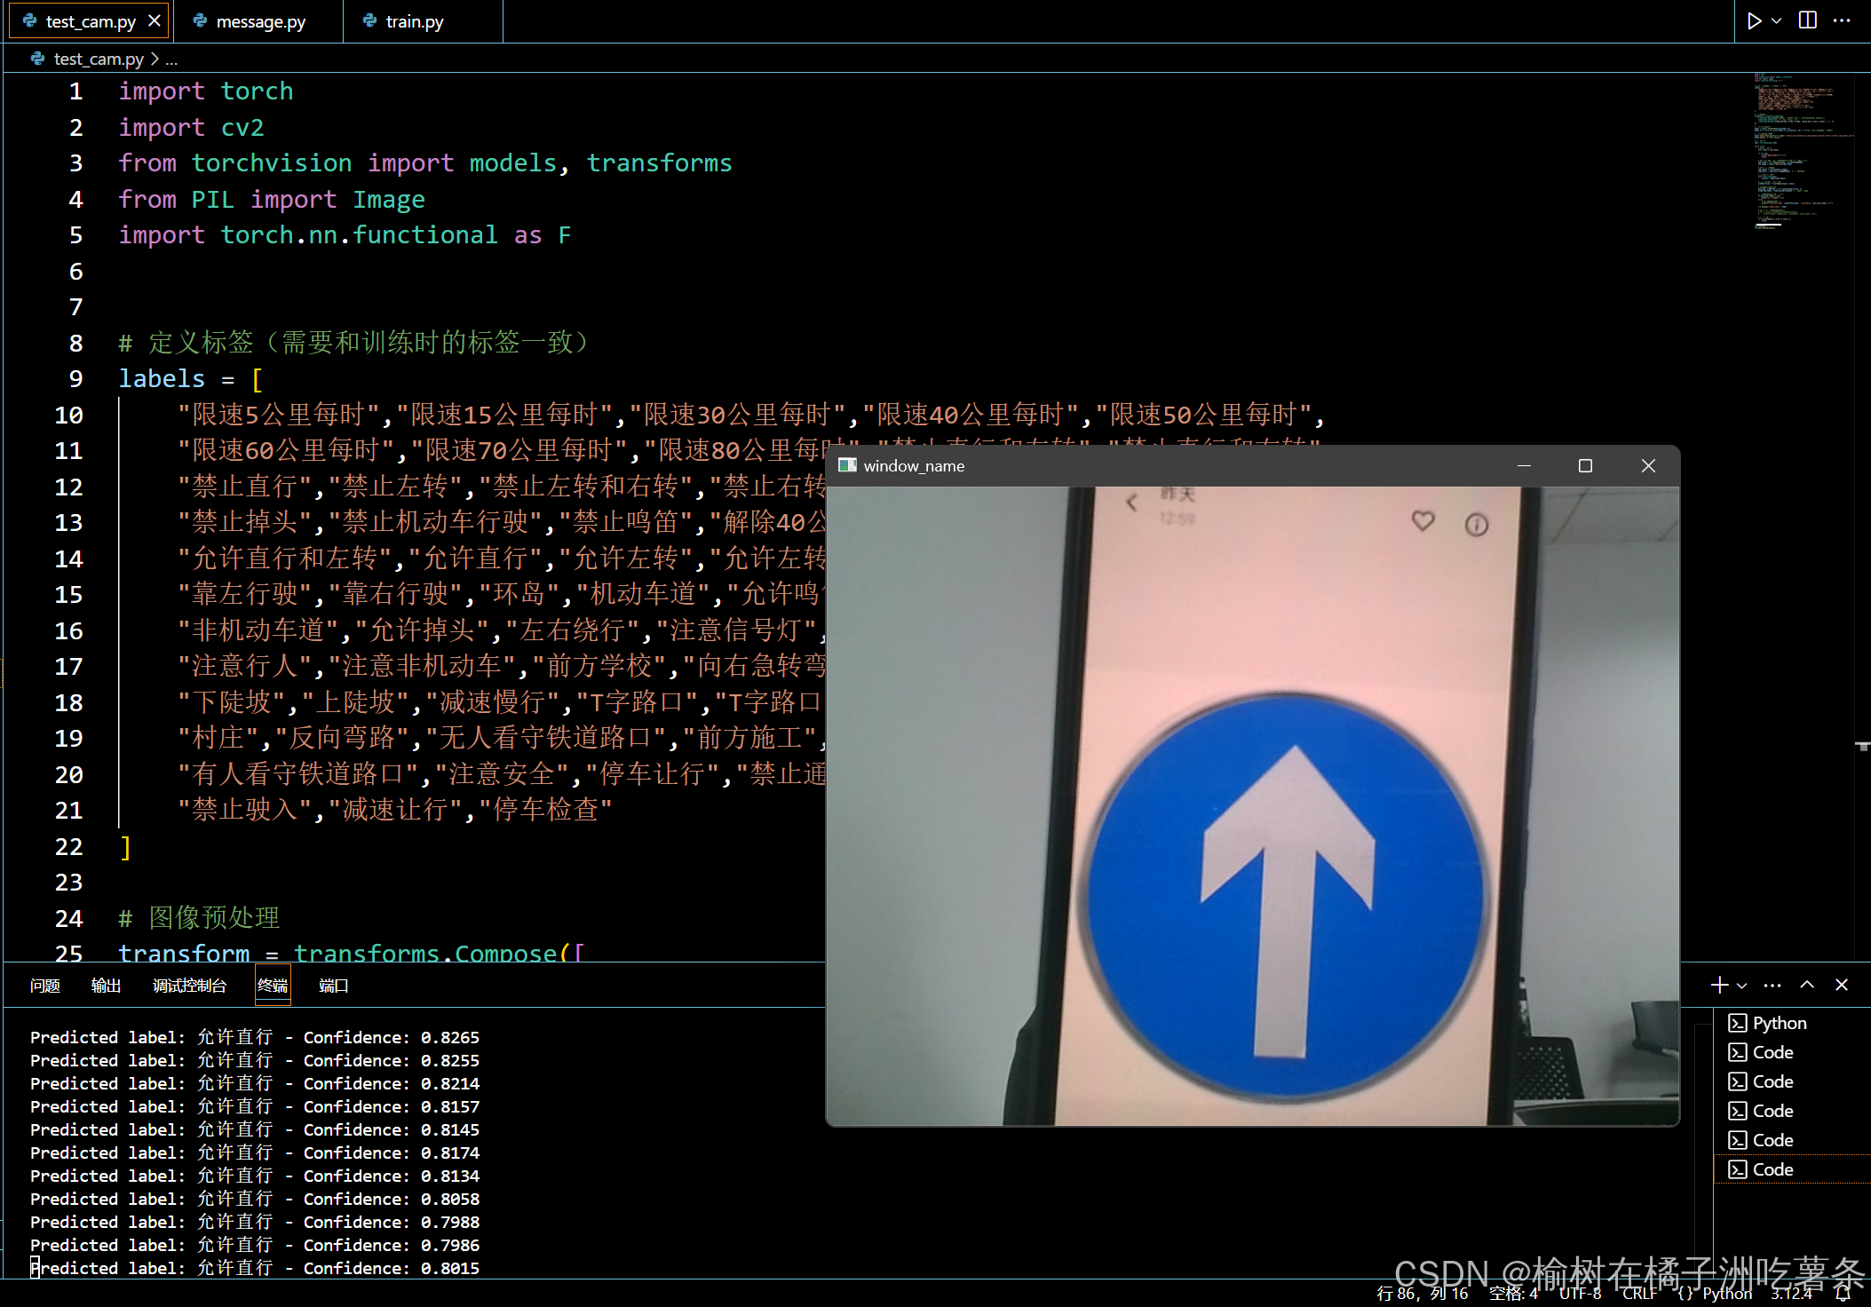1871x1307 pixels.
Task: Select the last Code terminal entry
Action: [1772, 1169]
